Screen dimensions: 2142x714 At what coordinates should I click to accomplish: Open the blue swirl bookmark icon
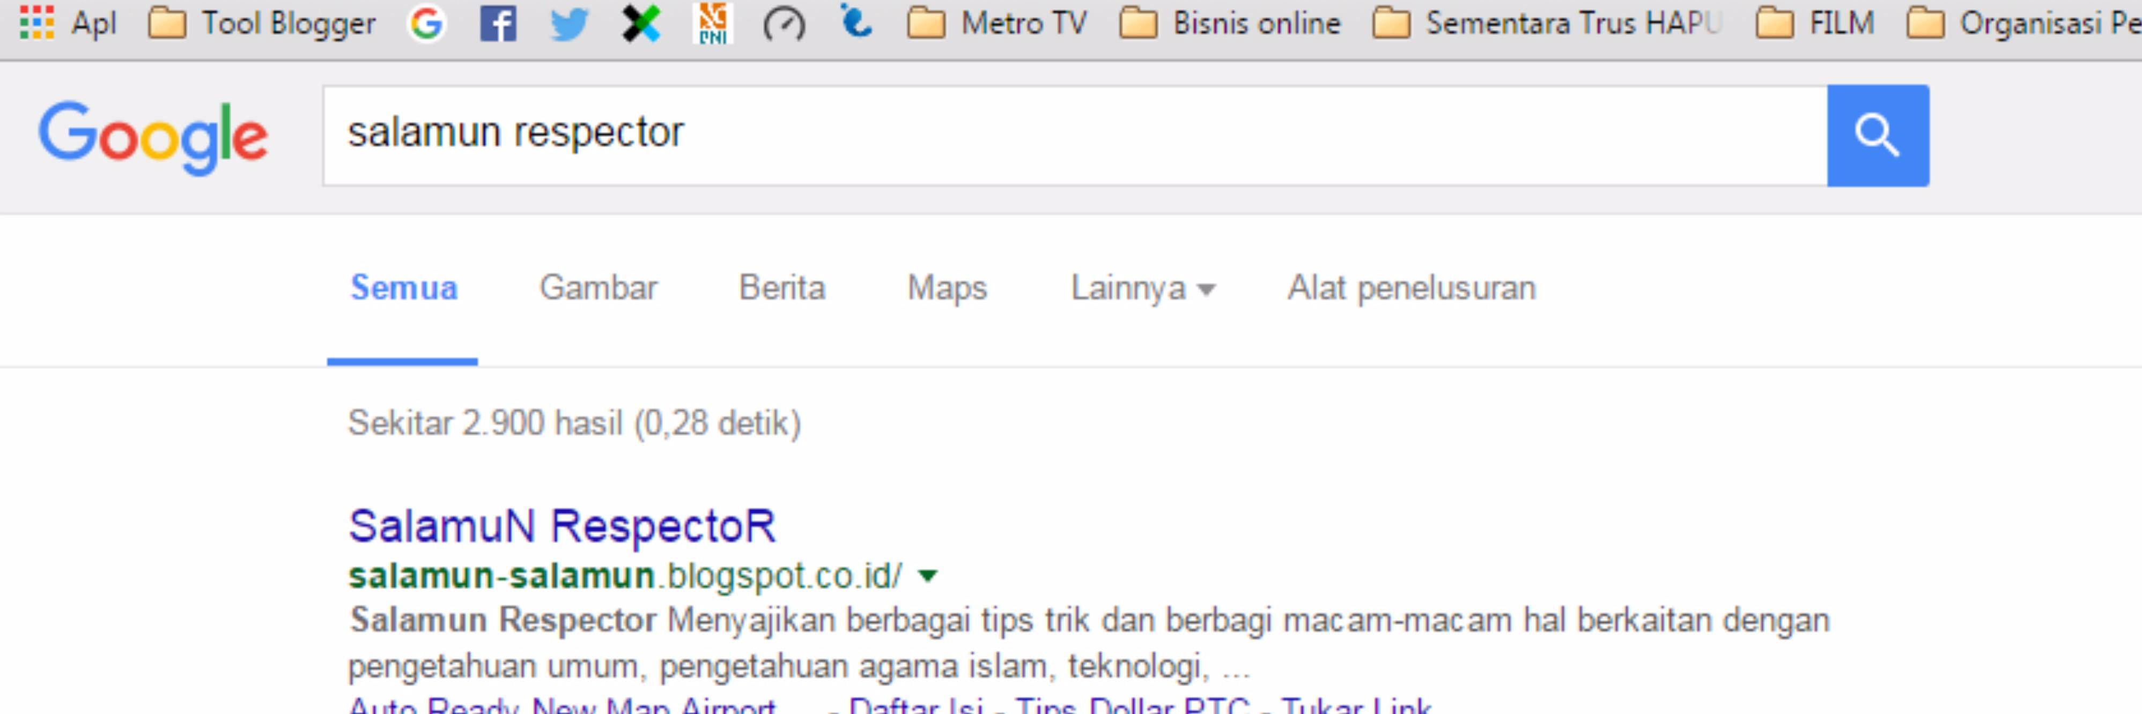tap(855, 21)
